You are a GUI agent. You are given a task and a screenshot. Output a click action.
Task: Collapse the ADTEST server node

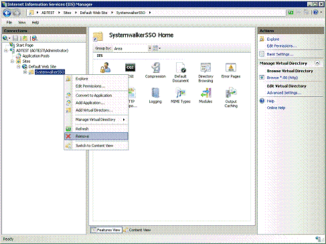point(6,51)
